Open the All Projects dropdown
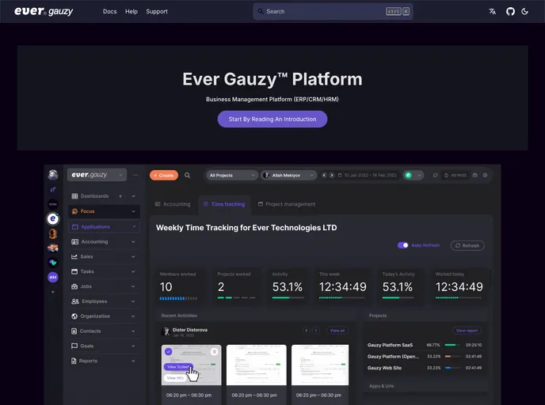 (x=232, y=176)
